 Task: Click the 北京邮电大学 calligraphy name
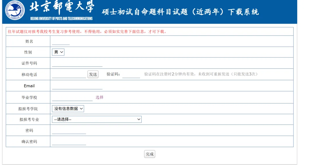pos(62,7)
